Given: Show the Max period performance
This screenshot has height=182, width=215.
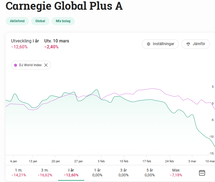Looking at the screenshot, I should (x=176, y=173).
